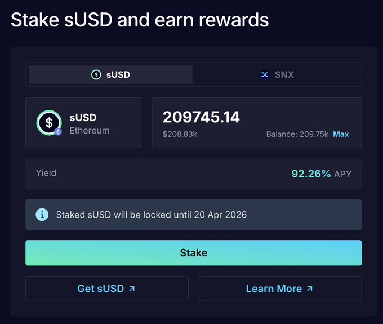The image size is (383, 324).
Task: Click the external arrow icon beside Get sUSD
Action: click(x=132, y=289)
